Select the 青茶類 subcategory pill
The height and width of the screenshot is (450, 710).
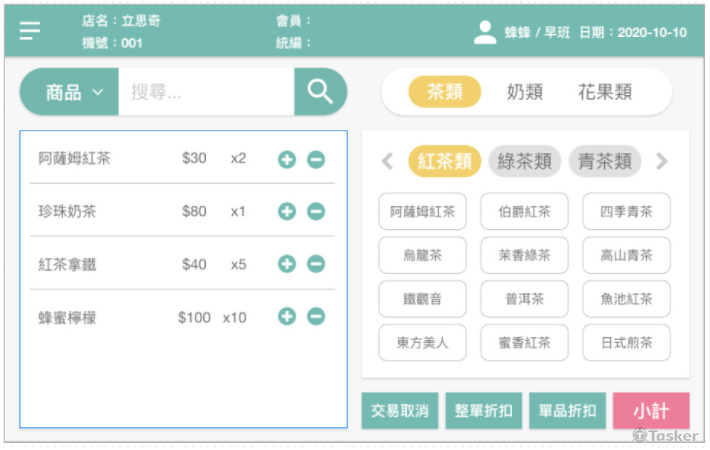click(x=605, y=162)
